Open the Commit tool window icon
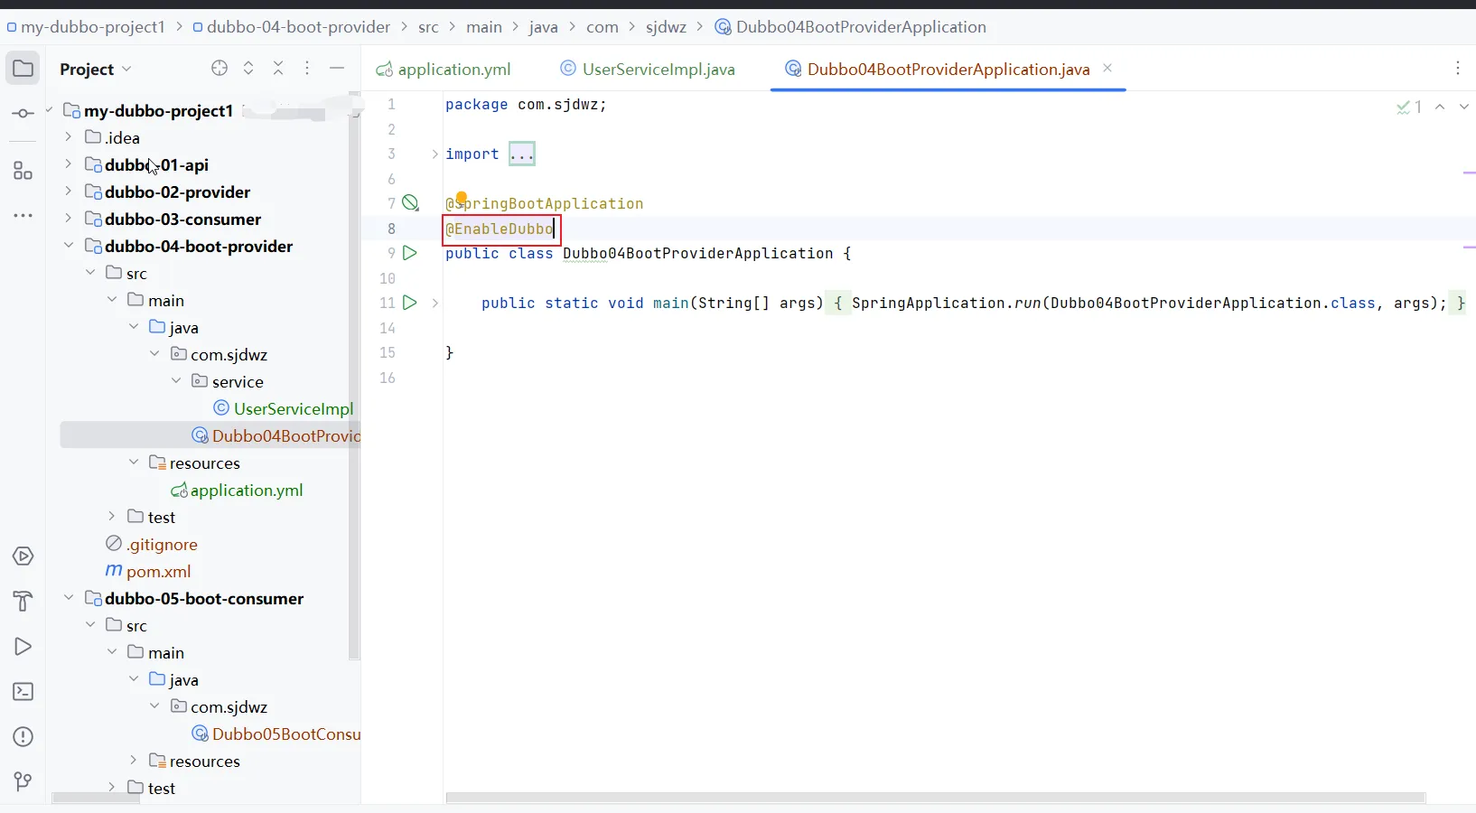 click(23, 114)
